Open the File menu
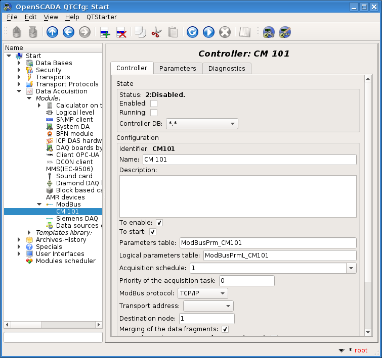This screenshot has height=358, width=382. tap(12, 17)
